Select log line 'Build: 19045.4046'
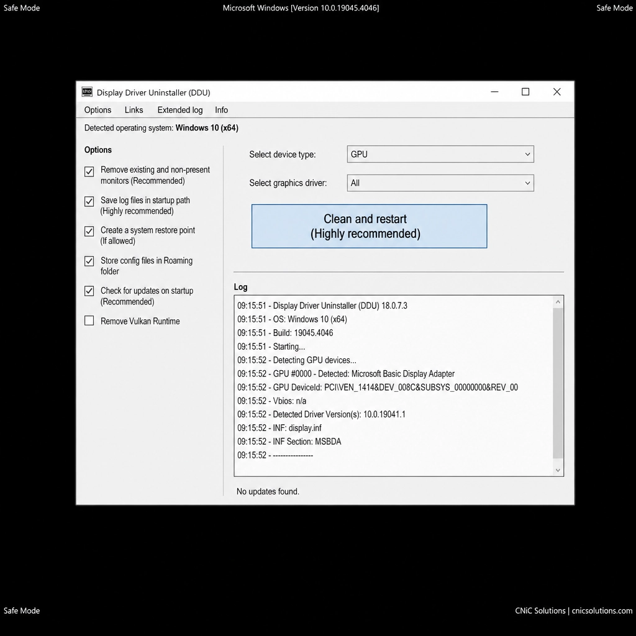This screenshot has height=636, width=636. pos(285,333)
